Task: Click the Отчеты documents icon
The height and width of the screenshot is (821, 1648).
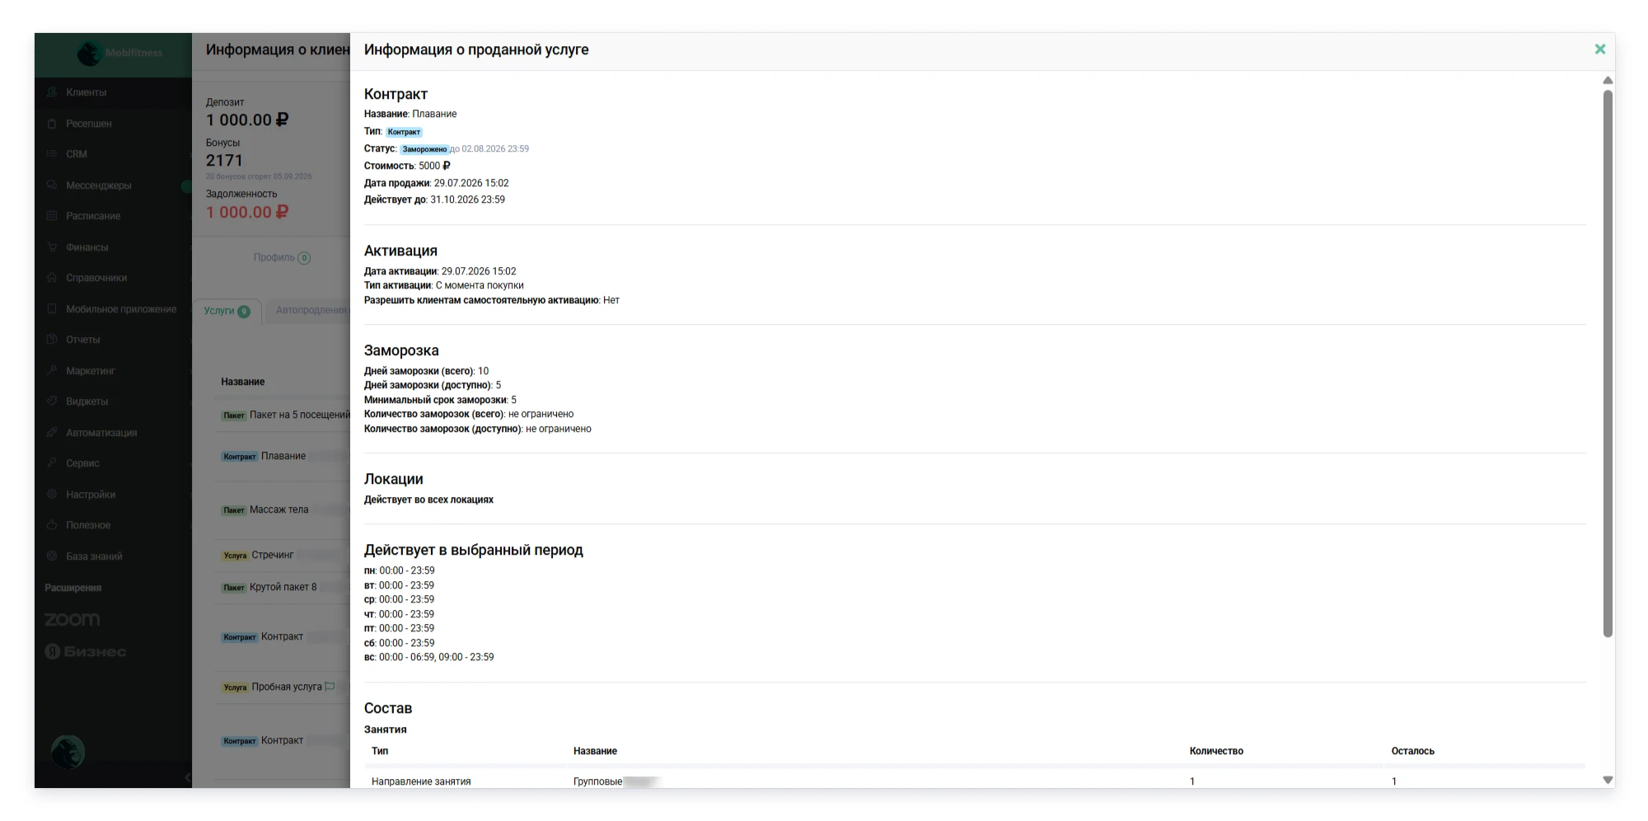Action: (52, 340)
